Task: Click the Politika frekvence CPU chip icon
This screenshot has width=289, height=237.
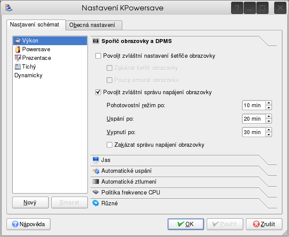Action: tap(96, 192)
